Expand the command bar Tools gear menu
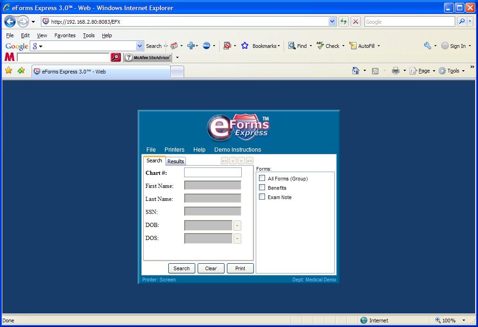This screenshot has height=327, width=478. point(452,71)
